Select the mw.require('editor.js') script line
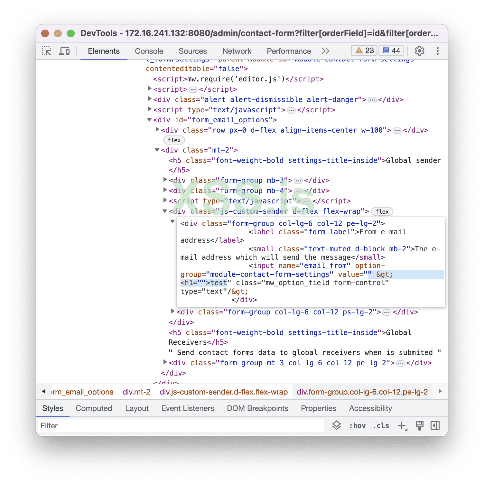Screen dimensions: 484x484 click(x=238, y=79)
